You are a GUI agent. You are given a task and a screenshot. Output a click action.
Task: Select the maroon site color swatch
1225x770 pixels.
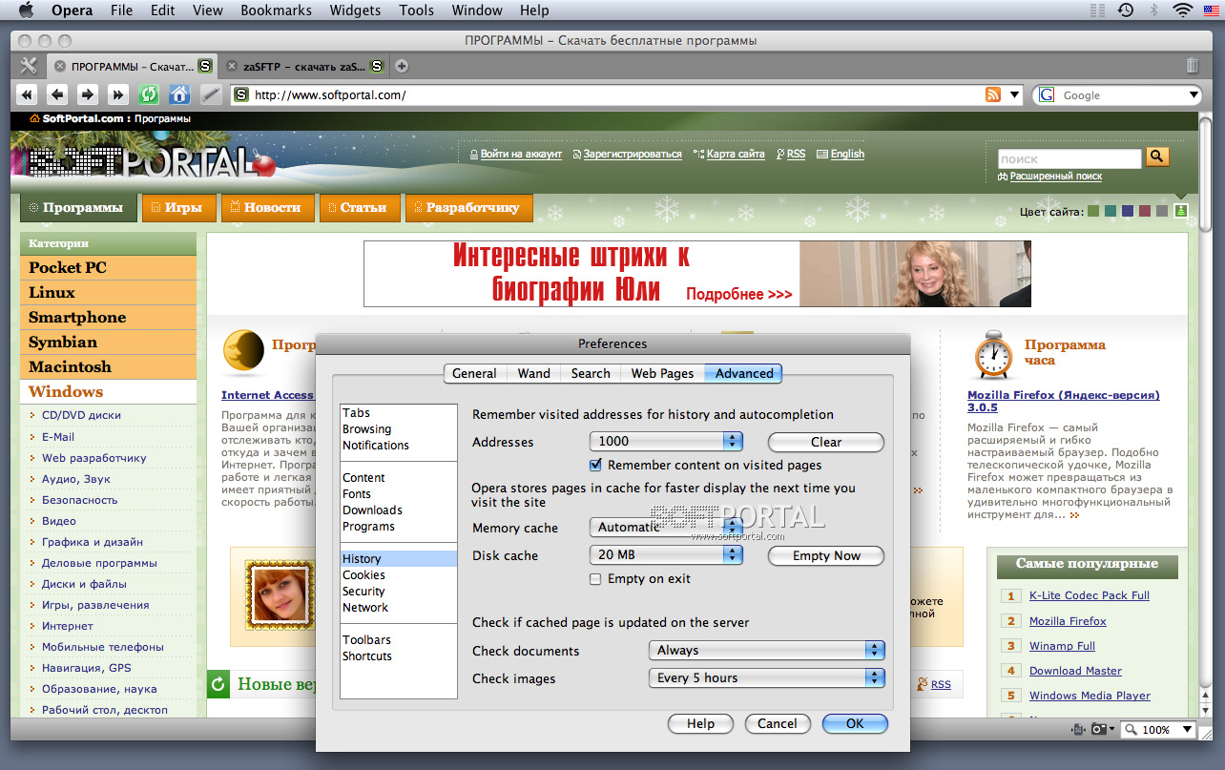point(1145,211)
